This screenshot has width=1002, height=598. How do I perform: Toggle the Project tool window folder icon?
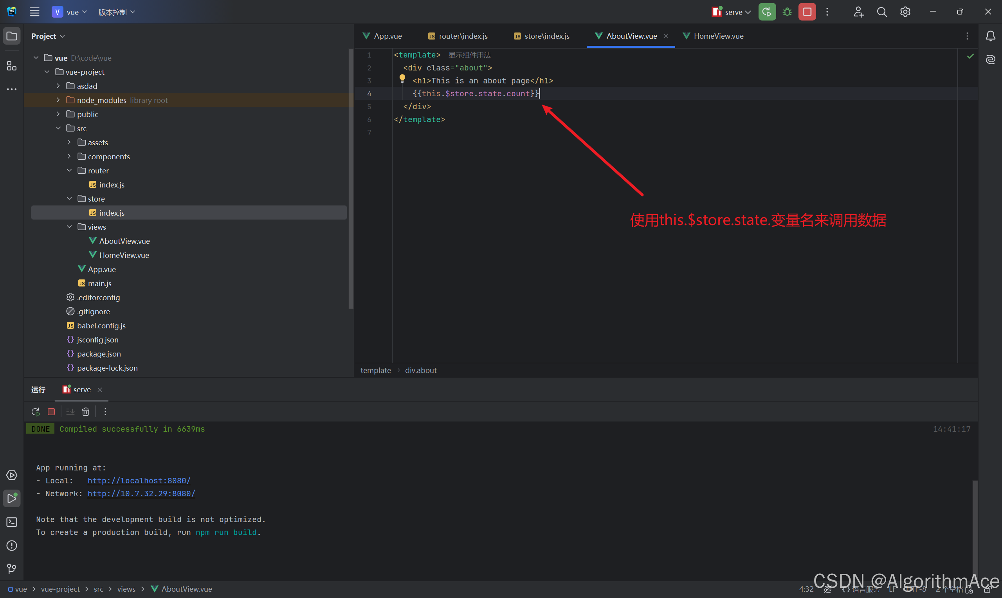(x=12, y=36)
